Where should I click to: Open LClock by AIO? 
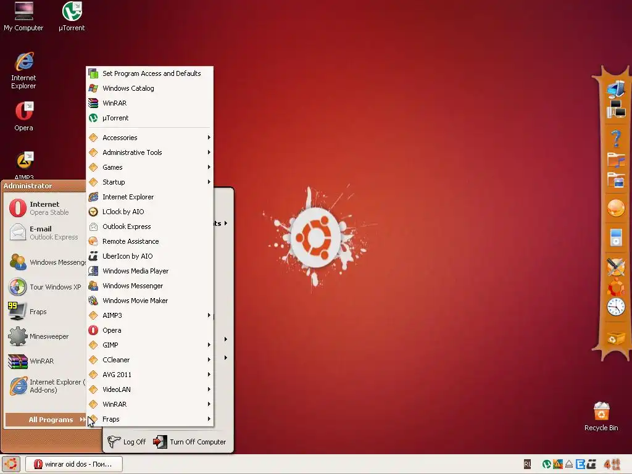click(x=149, y=212)
